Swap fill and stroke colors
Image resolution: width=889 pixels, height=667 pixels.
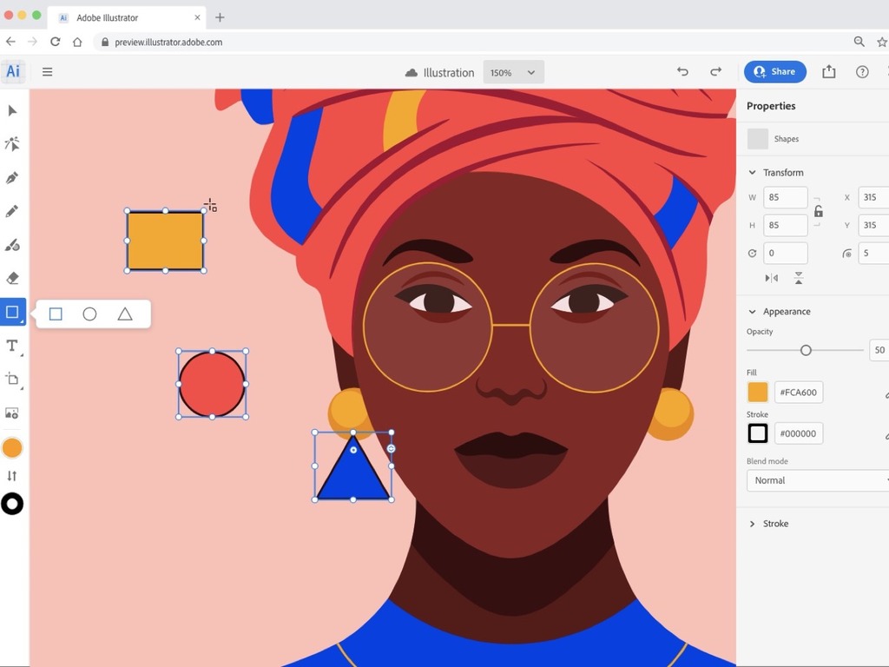(12, 476)
